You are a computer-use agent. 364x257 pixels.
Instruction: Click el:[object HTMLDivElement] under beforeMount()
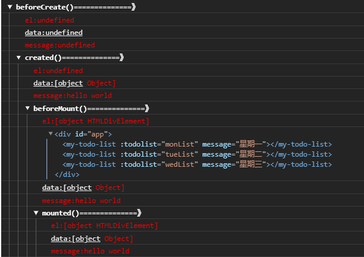click(96, 121)
